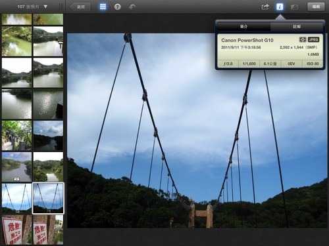
Task: Click the main suspension bridge photo
Action: pyautogui.click(x=197, y=131)
